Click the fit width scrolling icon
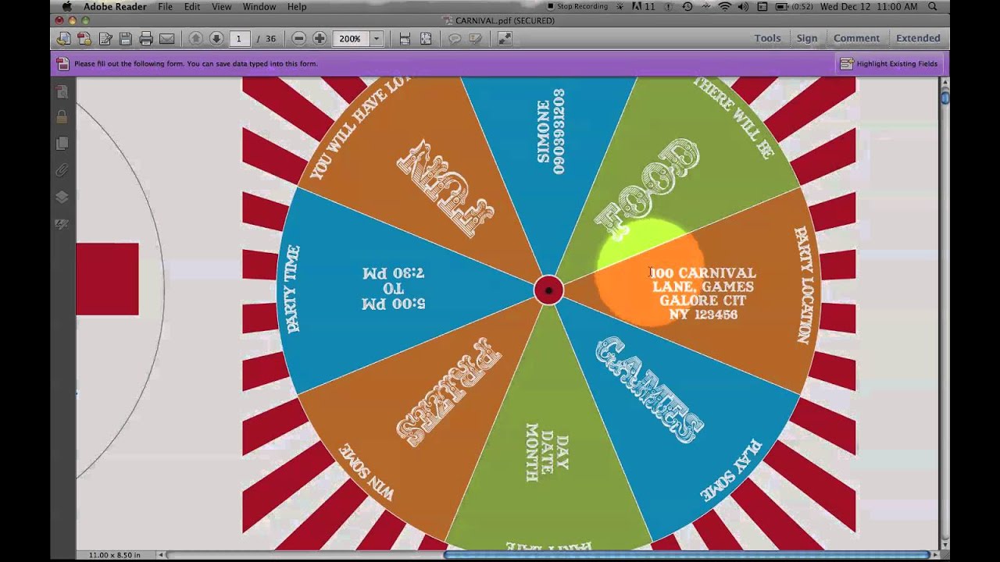This screenshot has height=562, width=1000. tap(405, 38)
